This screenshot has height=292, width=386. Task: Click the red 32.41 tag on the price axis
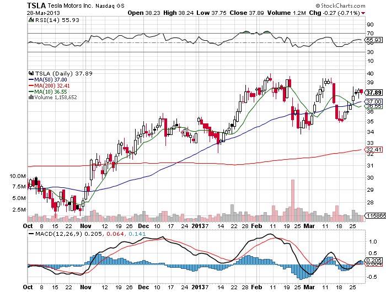pyautogui.click(x=374, y=149)
